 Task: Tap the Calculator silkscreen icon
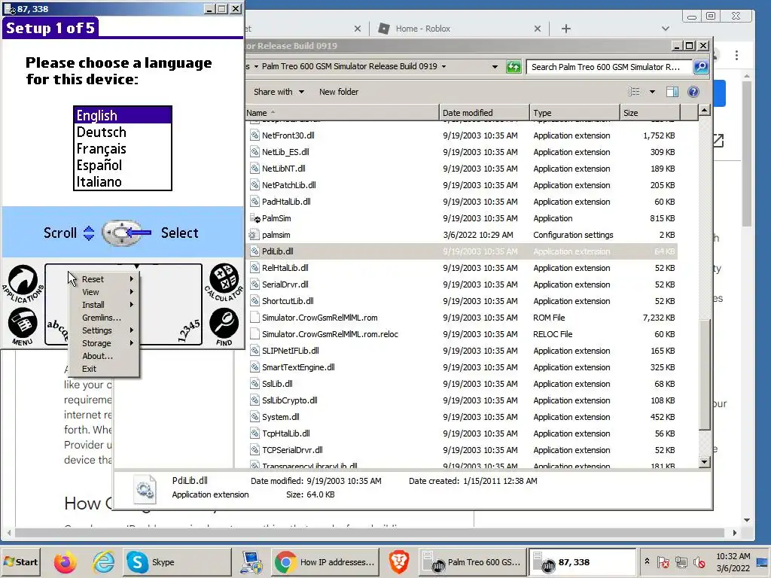pos(224,282)
